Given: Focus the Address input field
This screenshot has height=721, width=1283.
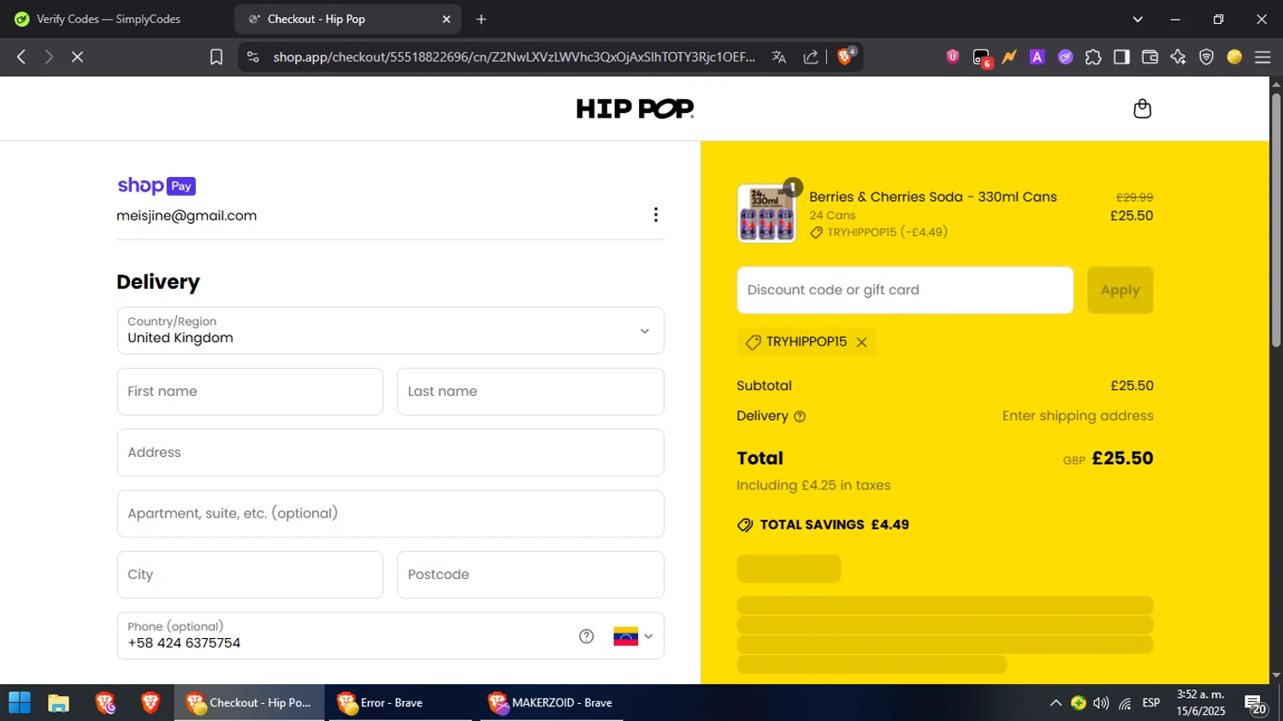Looking at the screenshot, I should pos(390,452).
